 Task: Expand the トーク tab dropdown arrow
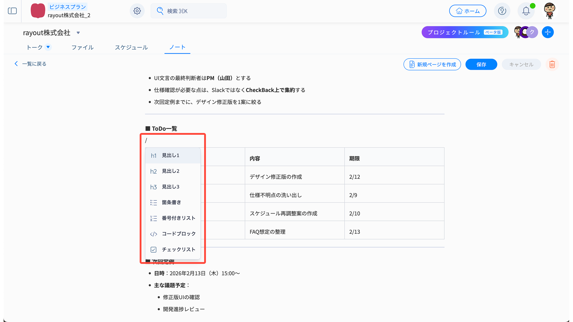(x=48, y=47)
